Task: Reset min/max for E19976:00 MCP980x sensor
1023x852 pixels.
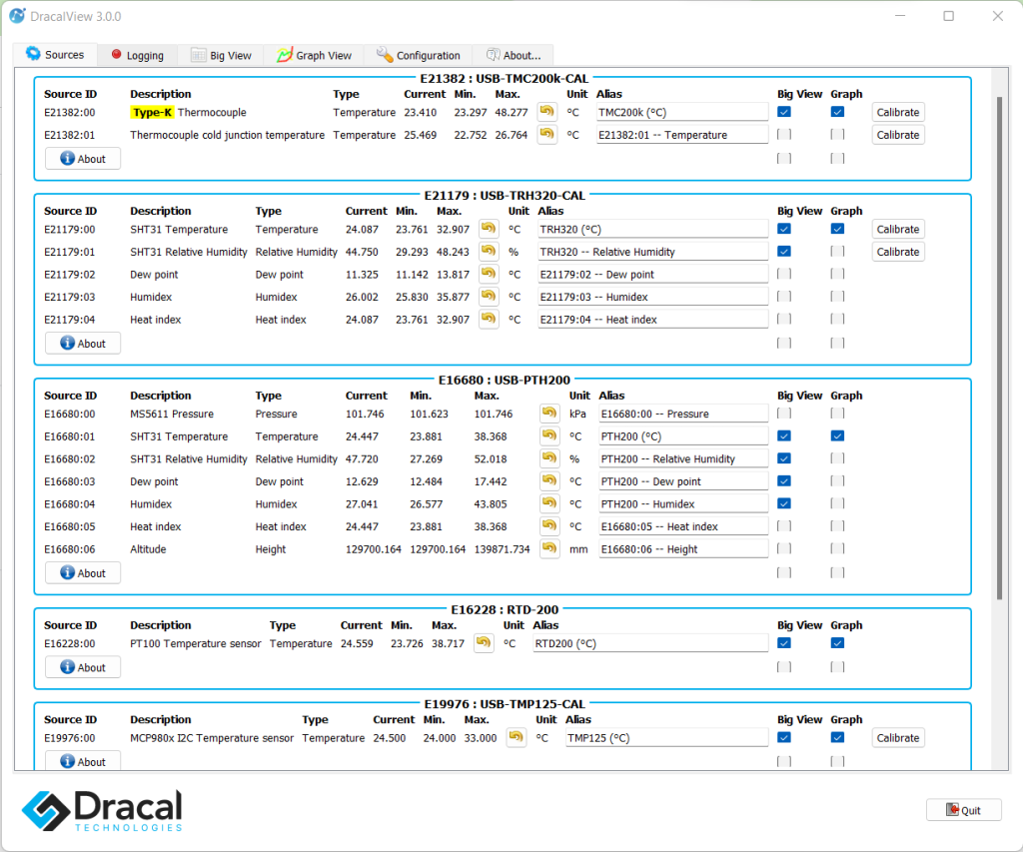Action: pos(516,738)
